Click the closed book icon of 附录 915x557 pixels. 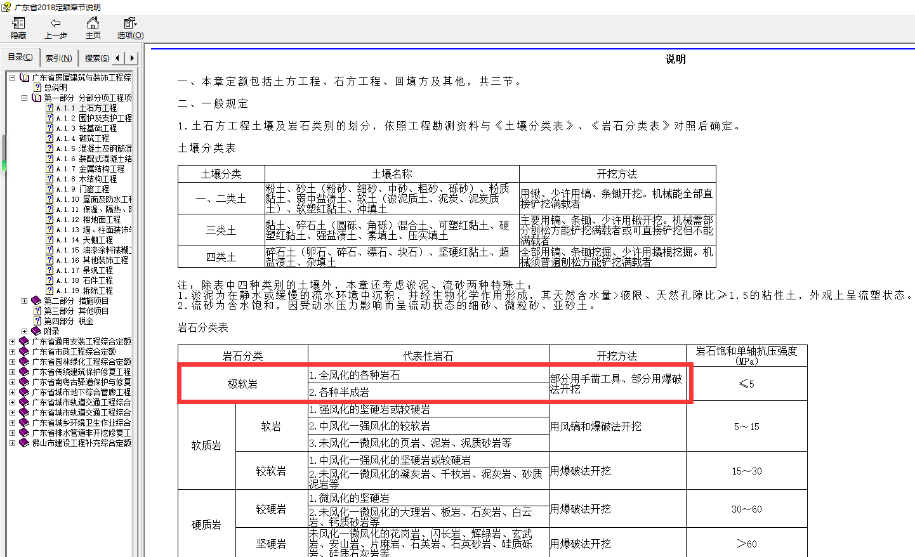[36, 331]
